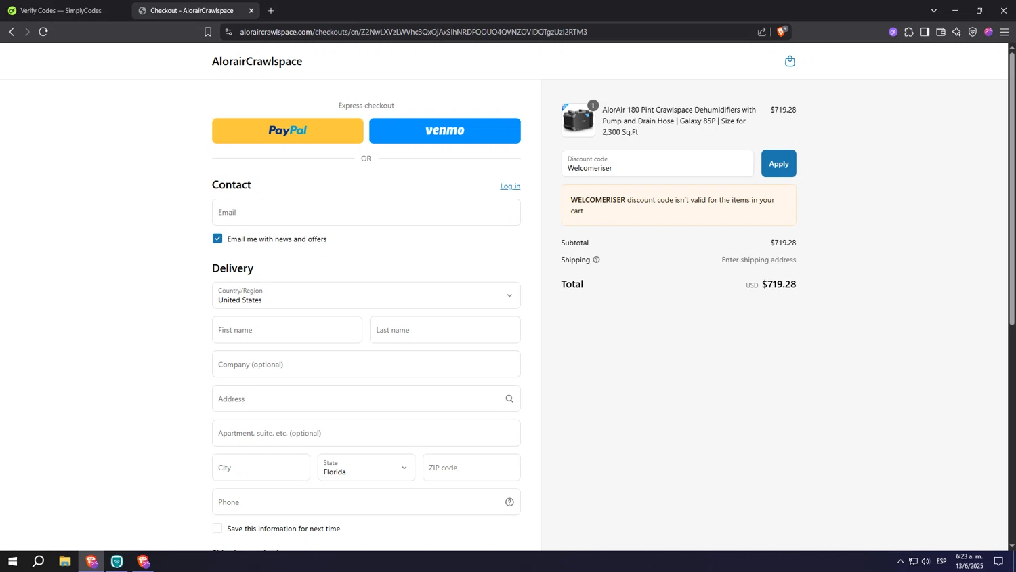Image resolution: width=1016 pixels, height=572 pixels.
Task: Click the dehumidifier product thumbnail
Action: (578, 120)
